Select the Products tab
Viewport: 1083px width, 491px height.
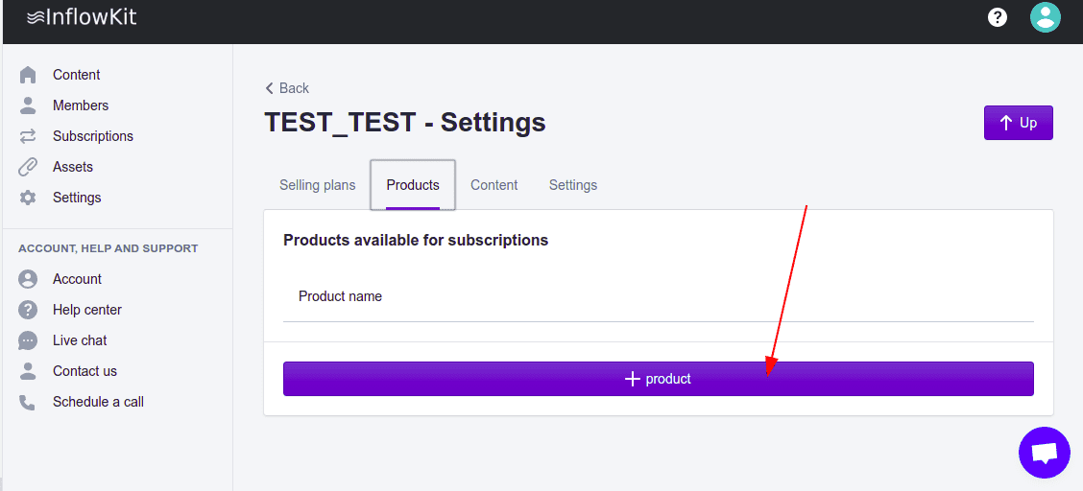[x=413, y=185]
